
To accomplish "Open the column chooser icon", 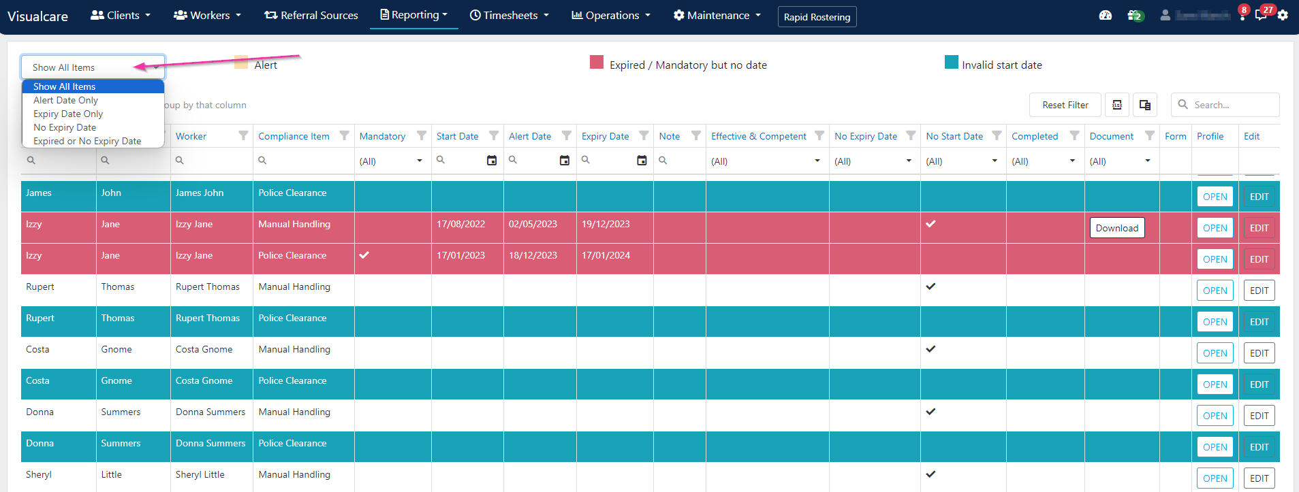I will point(1145,105).
